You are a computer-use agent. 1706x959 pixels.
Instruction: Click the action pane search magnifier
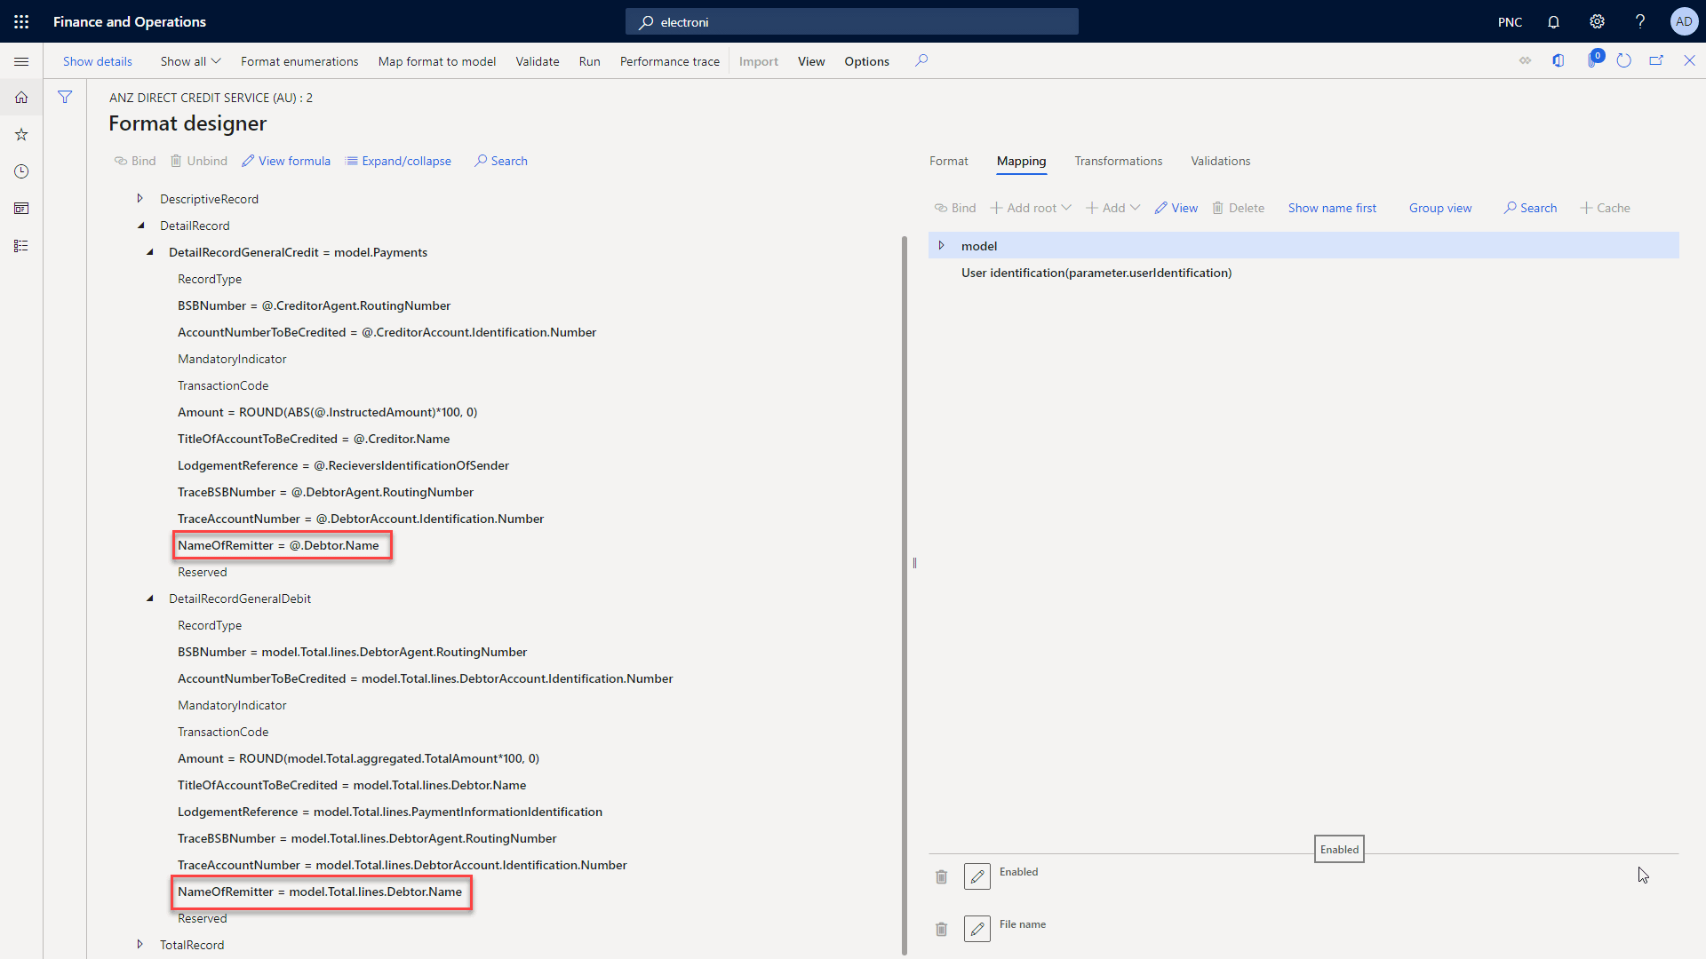921,60
